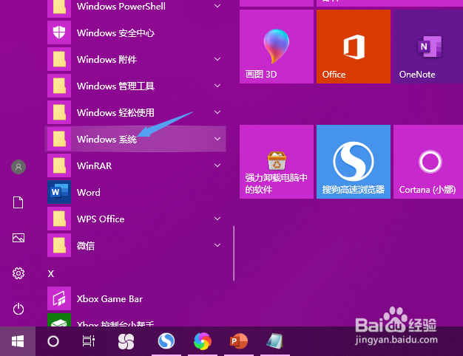Expand Windows PowerShell folder chevron
The image size is (463, 356).
pos(217,6)
